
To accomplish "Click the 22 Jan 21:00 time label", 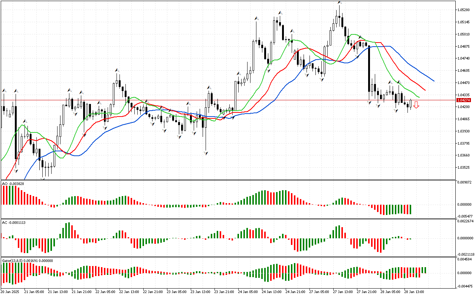I will click(153, 292).
